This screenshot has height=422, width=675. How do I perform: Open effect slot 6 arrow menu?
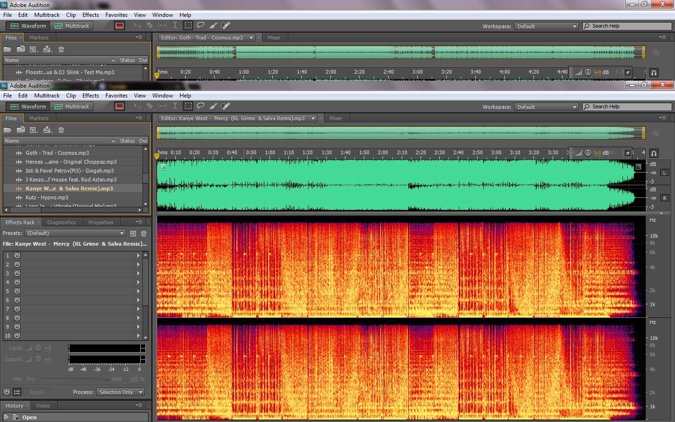point(138,300)
